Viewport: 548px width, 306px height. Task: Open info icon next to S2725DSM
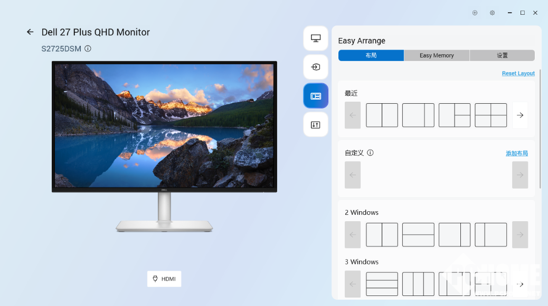click(88, 48)
